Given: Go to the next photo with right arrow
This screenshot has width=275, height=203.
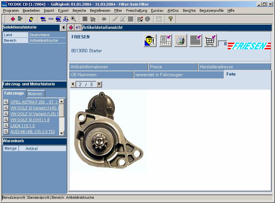Looking at the screenshot, I should 99,84.
